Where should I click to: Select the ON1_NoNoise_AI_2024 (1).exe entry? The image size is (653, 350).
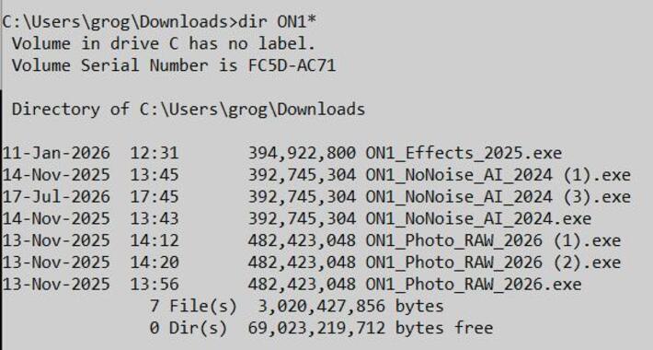point(498,175)
